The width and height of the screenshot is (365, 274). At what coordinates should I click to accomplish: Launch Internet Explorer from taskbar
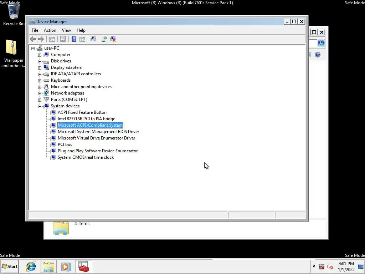tap(31, 267)
